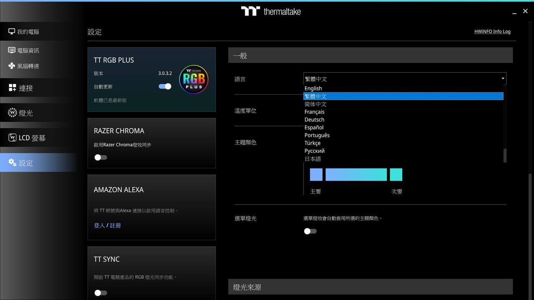534x300 pixels.
Task: Enable Razer Chroma sync toggle
Action: click(101, 157)
